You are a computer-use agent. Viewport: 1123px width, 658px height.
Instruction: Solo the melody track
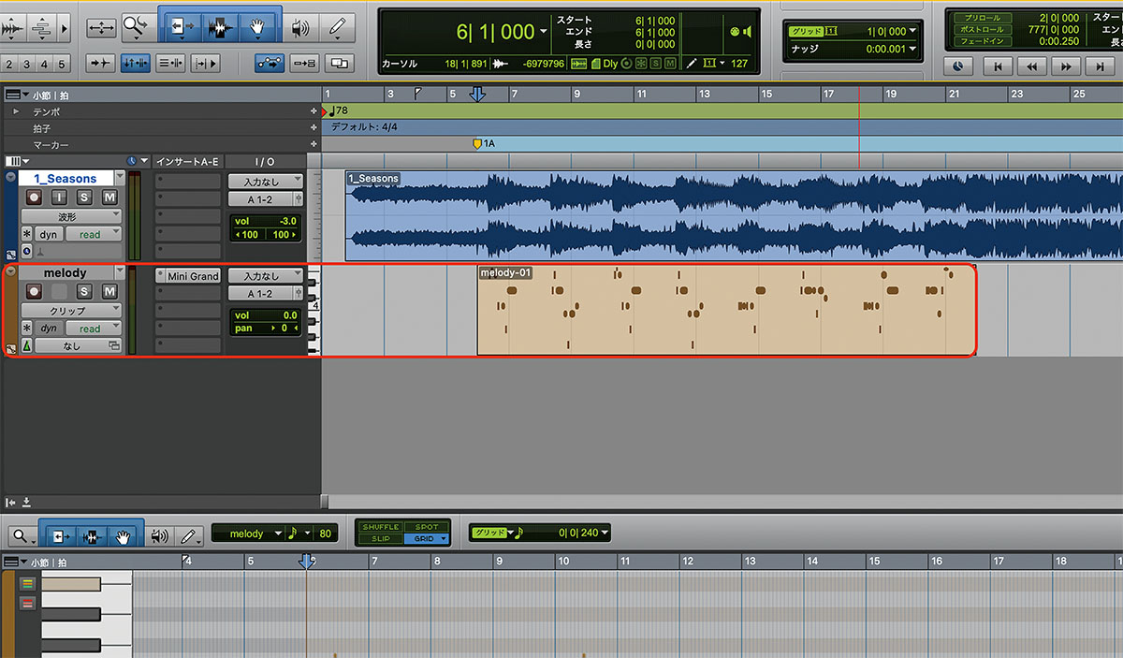pos(84,292)
